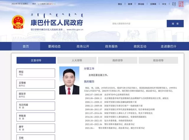
Task: Open 走进康巴什 navigation menu
Action: 168,46
